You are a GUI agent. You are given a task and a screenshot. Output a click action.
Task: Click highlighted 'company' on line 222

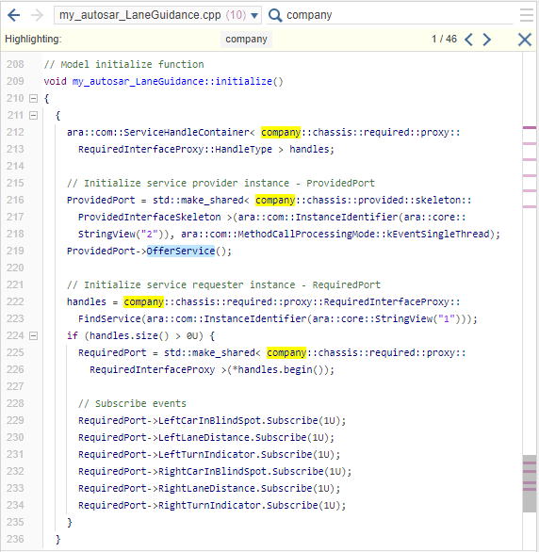click(143, 301)
